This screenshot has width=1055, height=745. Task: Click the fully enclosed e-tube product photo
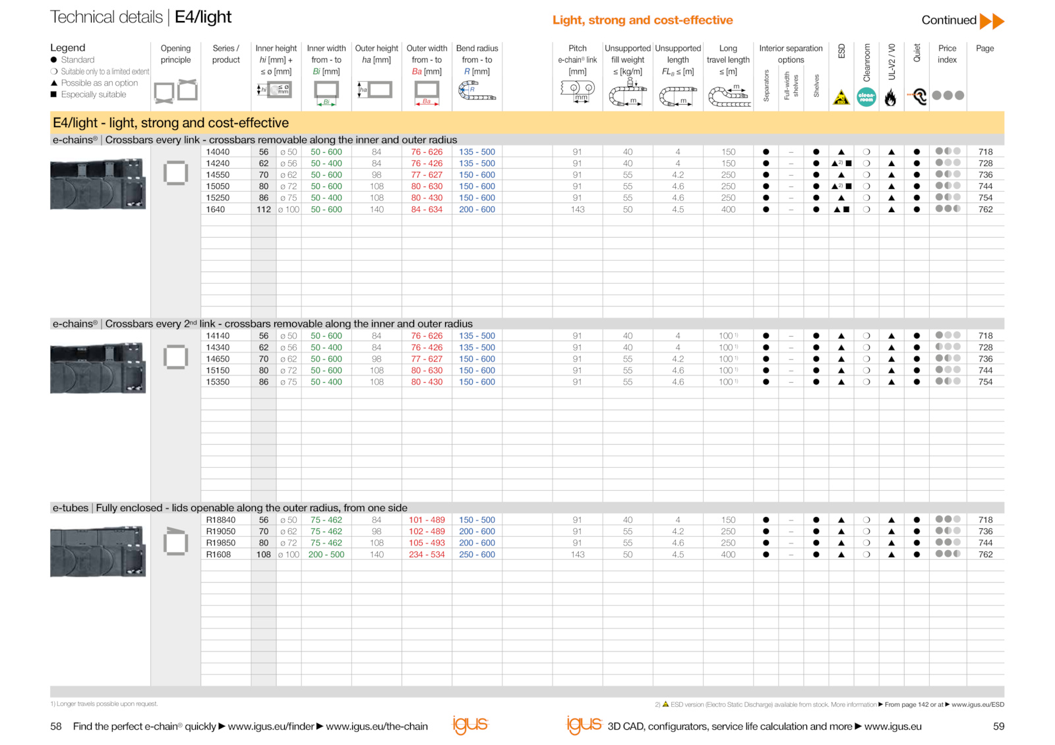(x=98, y=551)
